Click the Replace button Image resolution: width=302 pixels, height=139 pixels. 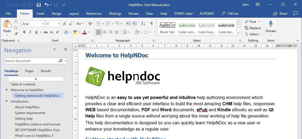pyautogui.click(x=252, y=28)
